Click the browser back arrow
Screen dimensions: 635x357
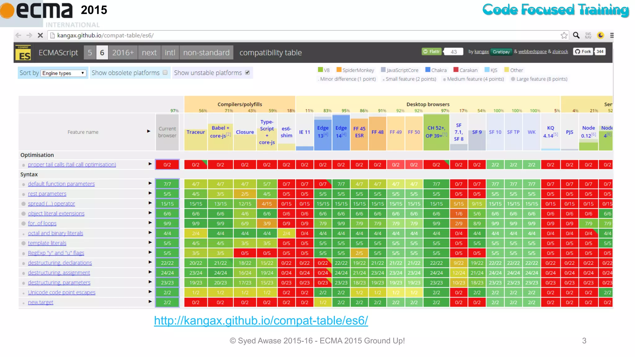pos(19,35)
